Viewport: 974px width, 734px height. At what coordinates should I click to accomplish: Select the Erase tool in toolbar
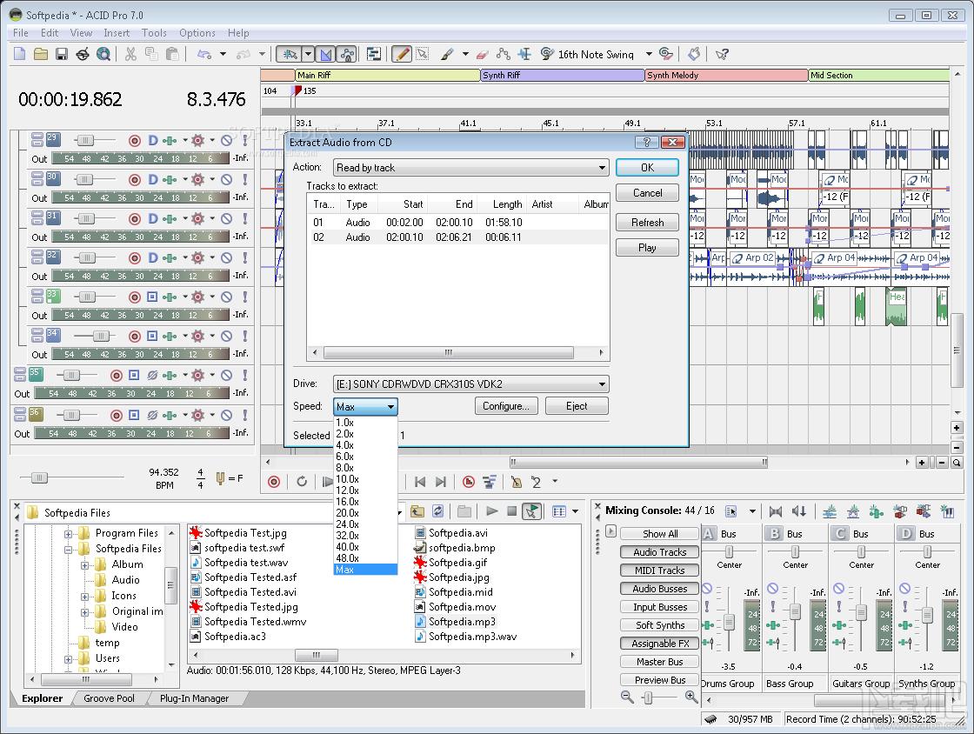pyautogui.click(x=484, y=54)
